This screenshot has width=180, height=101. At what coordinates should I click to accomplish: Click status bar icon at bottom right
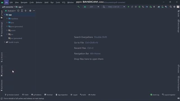(178, 98)
